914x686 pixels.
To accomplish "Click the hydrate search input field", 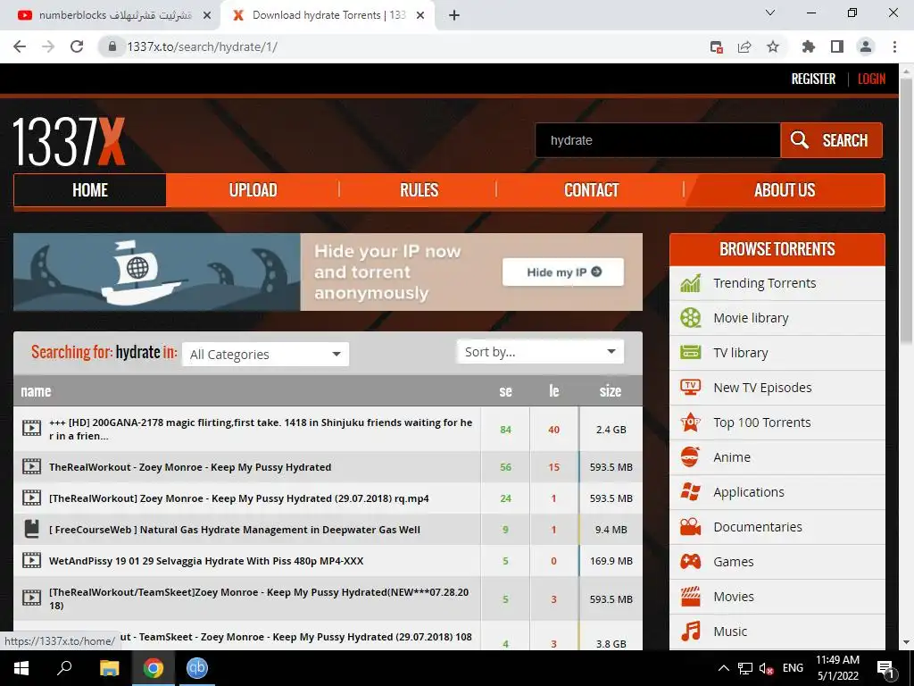I will coord(658,140).
